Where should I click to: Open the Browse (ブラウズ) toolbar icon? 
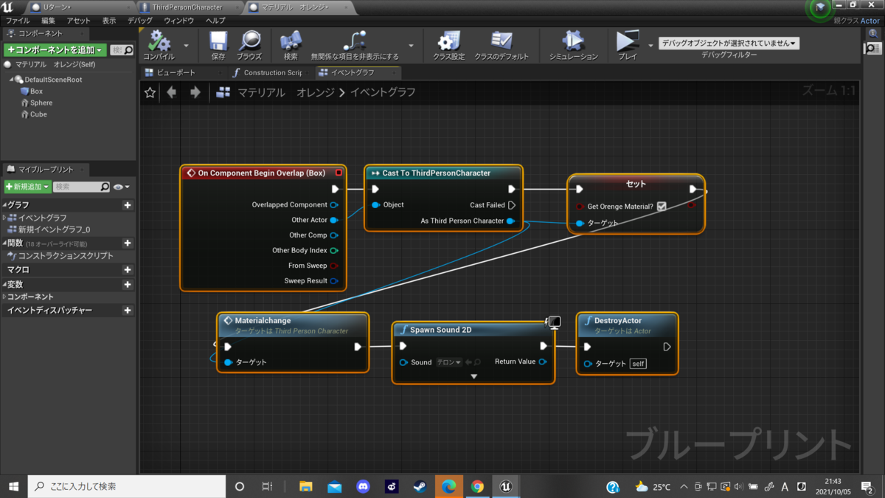[249, 41]
